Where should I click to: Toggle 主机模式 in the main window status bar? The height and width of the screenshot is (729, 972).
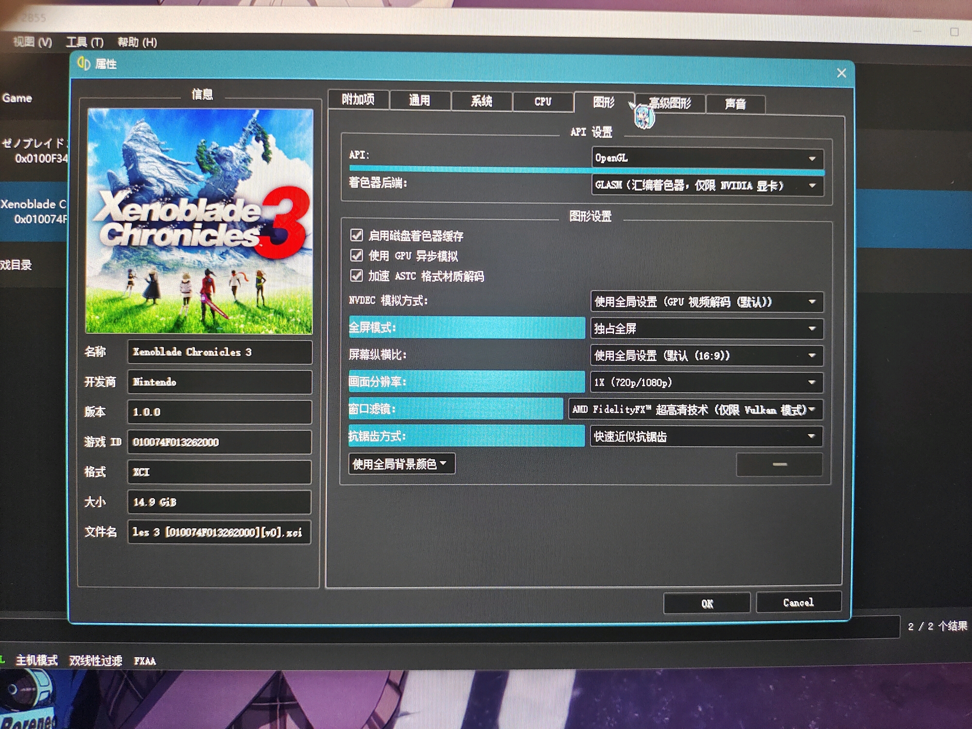(36, 660)
